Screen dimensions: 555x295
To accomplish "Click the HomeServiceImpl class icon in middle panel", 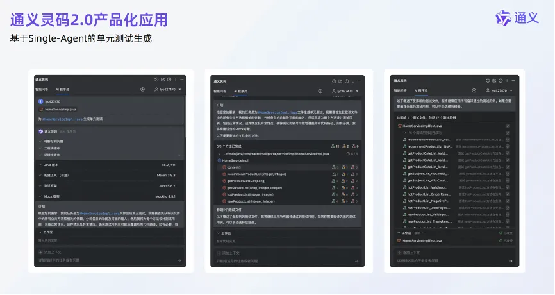I will [x=219, y=160].
